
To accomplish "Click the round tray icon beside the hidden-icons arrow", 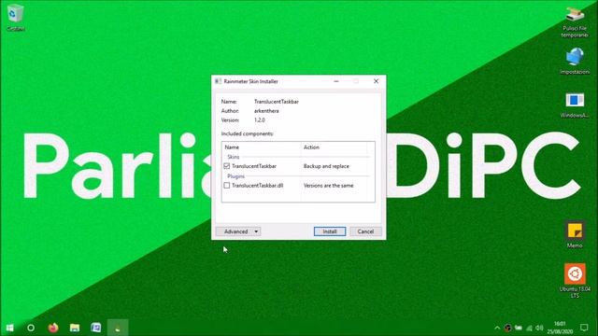I will (x=507, y=328).
